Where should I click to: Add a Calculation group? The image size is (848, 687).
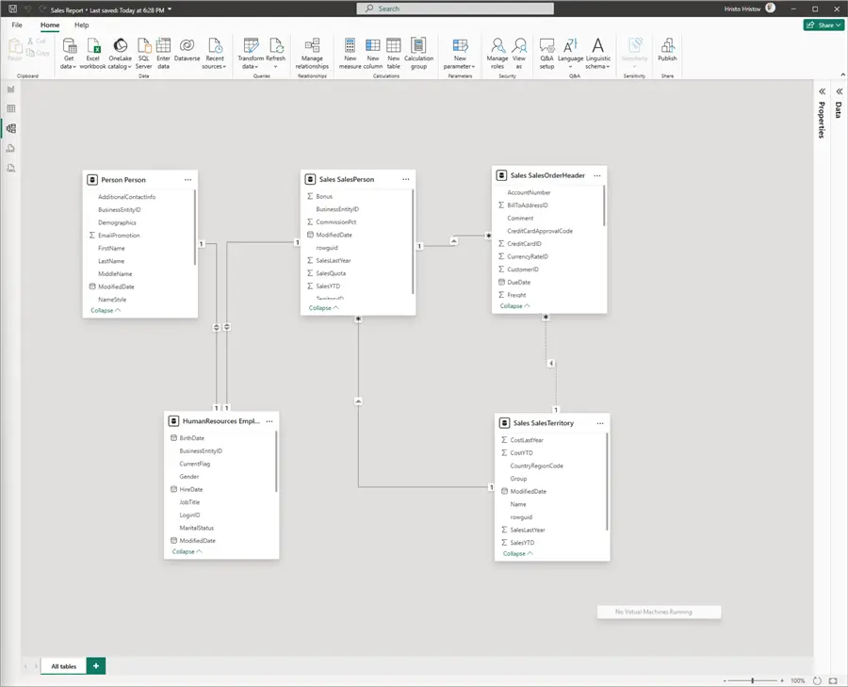click(x=418, y=54)
